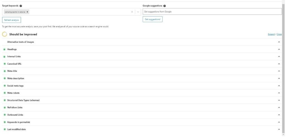Viewport: 286px width, 138px height.
Task: Open the Social meta tags row
Action: pos(15,86)
